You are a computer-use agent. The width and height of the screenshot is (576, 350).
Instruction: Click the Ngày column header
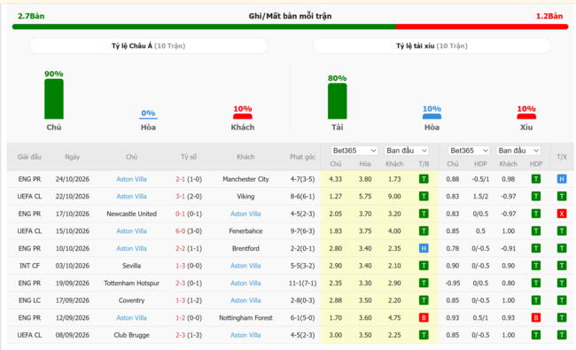tap(73, 157)
